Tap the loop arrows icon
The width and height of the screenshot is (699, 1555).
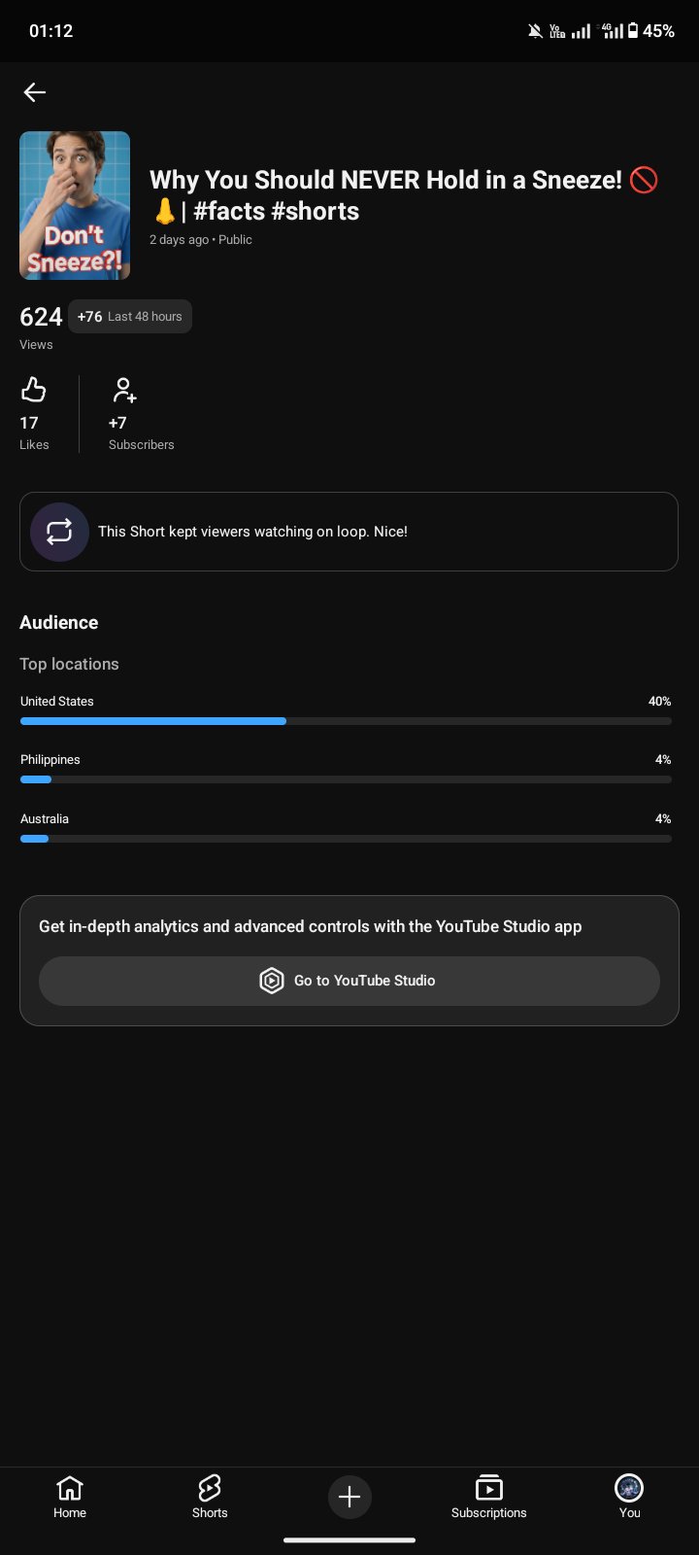pyautogui.click(x=59, y=532)
